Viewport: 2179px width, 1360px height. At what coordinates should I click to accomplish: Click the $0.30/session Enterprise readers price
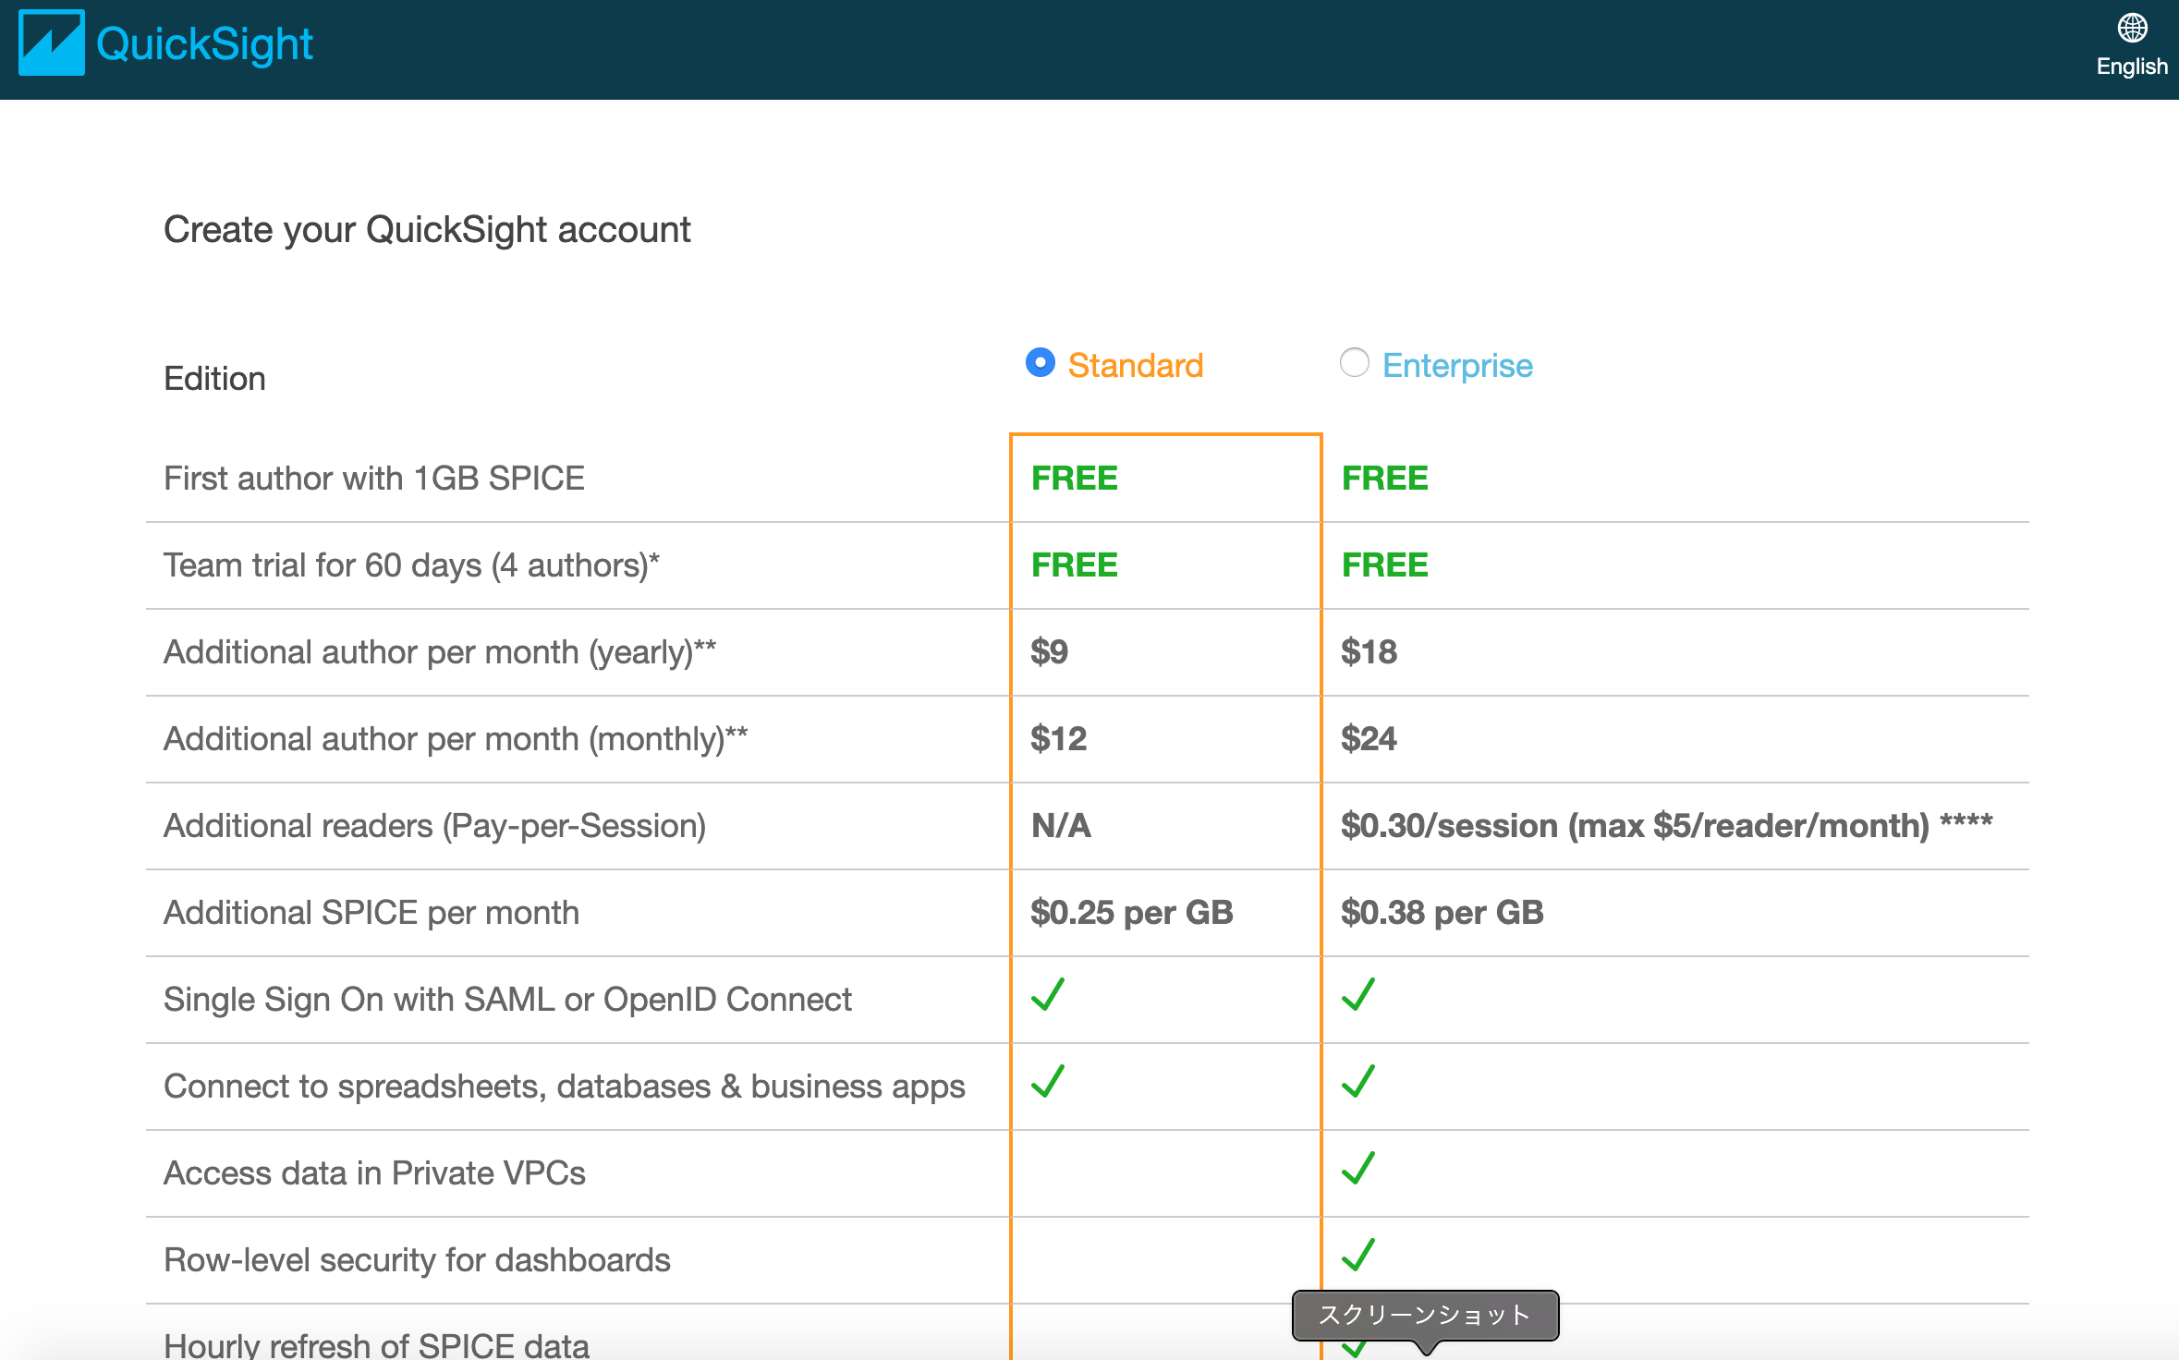1667,826
